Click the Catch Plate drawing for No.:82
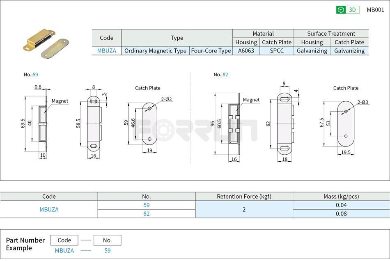The image size is (390, 261). coord(346,123)
